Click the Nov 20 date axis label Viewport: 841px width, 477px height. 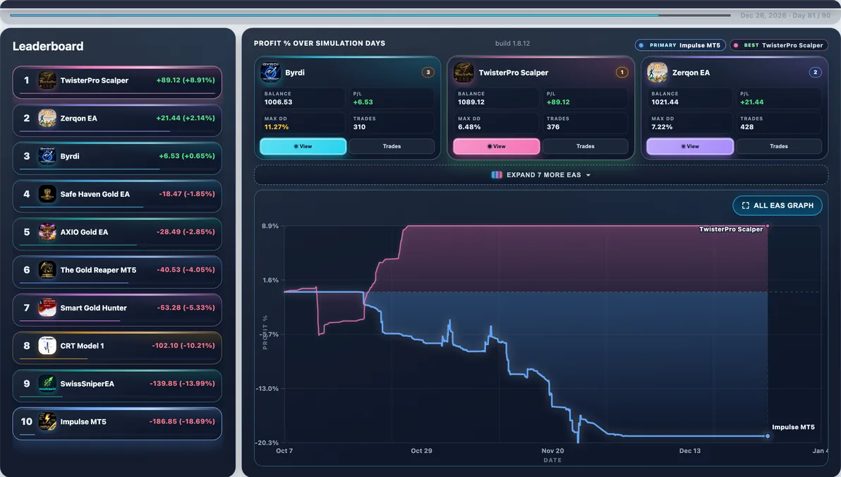[x=552, y=451]
